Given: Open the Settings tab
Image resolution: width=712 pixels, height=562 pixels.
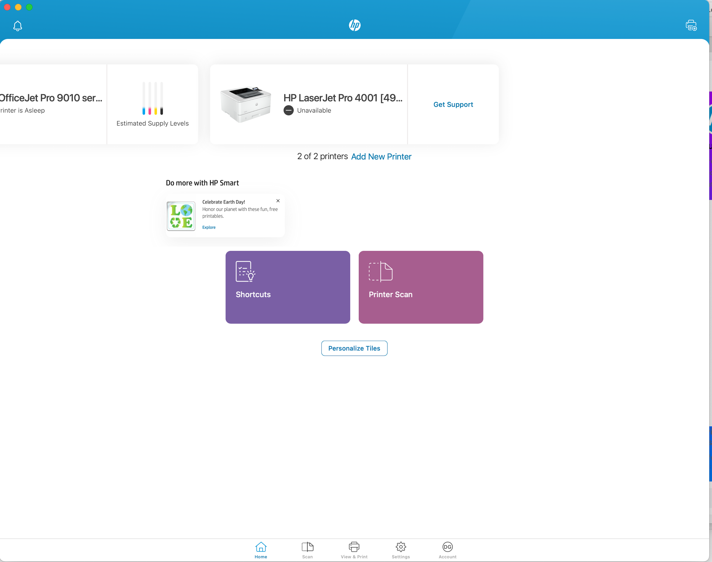Looking at the screenshot, I should pyautogui.click(x=401, y=550).
